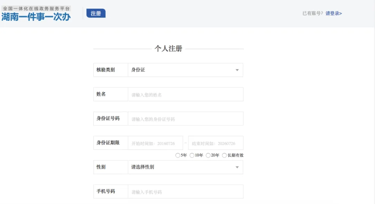
Task: Click the 身份证号码 field label
Action: [108, 119]
